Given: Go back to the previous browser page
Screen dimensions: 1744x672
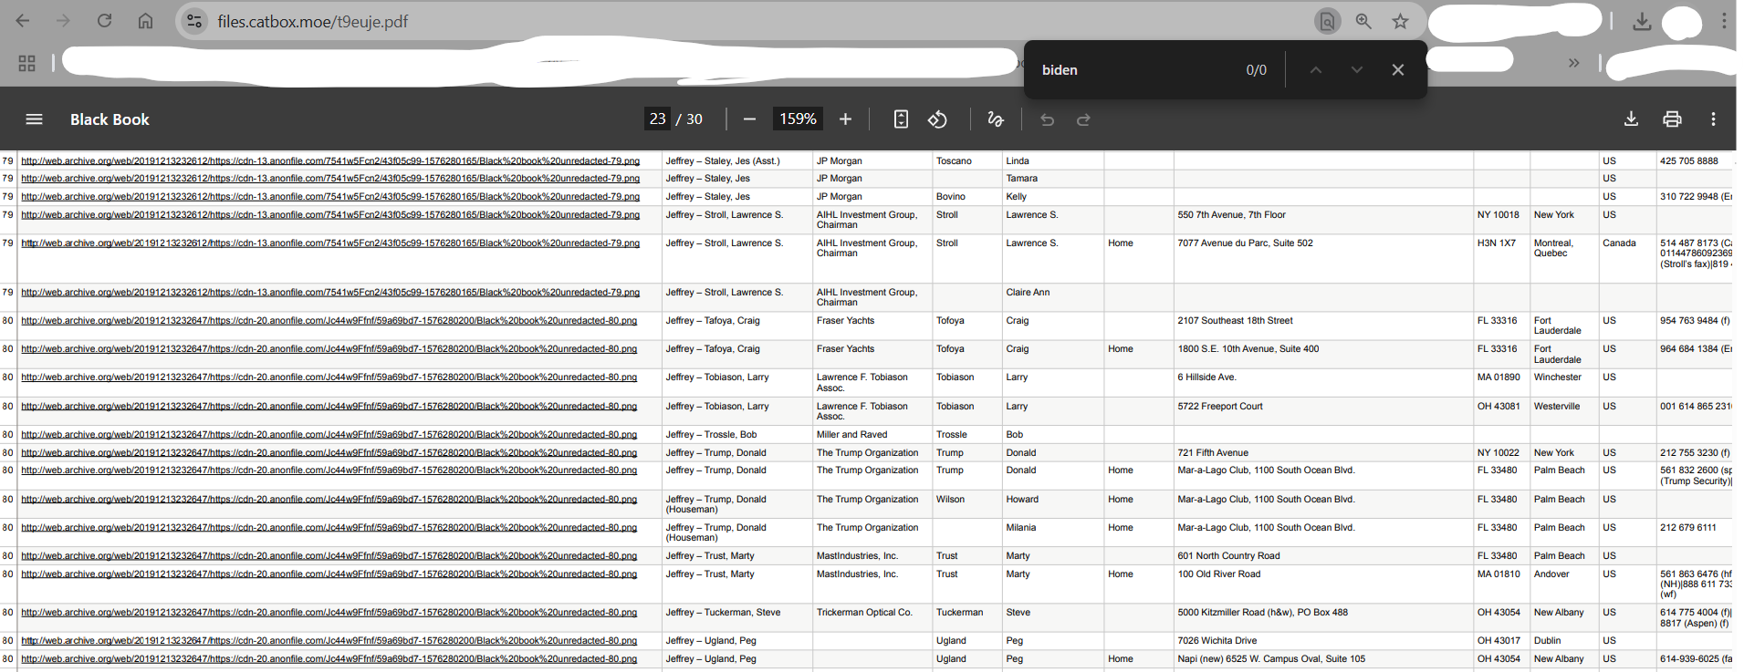Looking at the screenshot, I should [23, 21].
